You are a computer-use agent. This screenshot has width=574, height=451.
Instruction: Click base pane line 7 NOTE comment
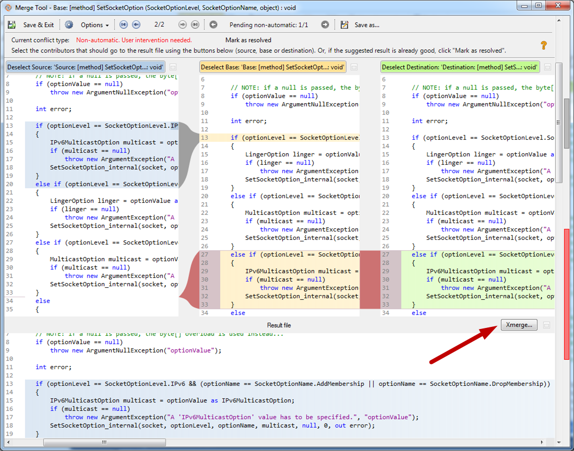295,88
